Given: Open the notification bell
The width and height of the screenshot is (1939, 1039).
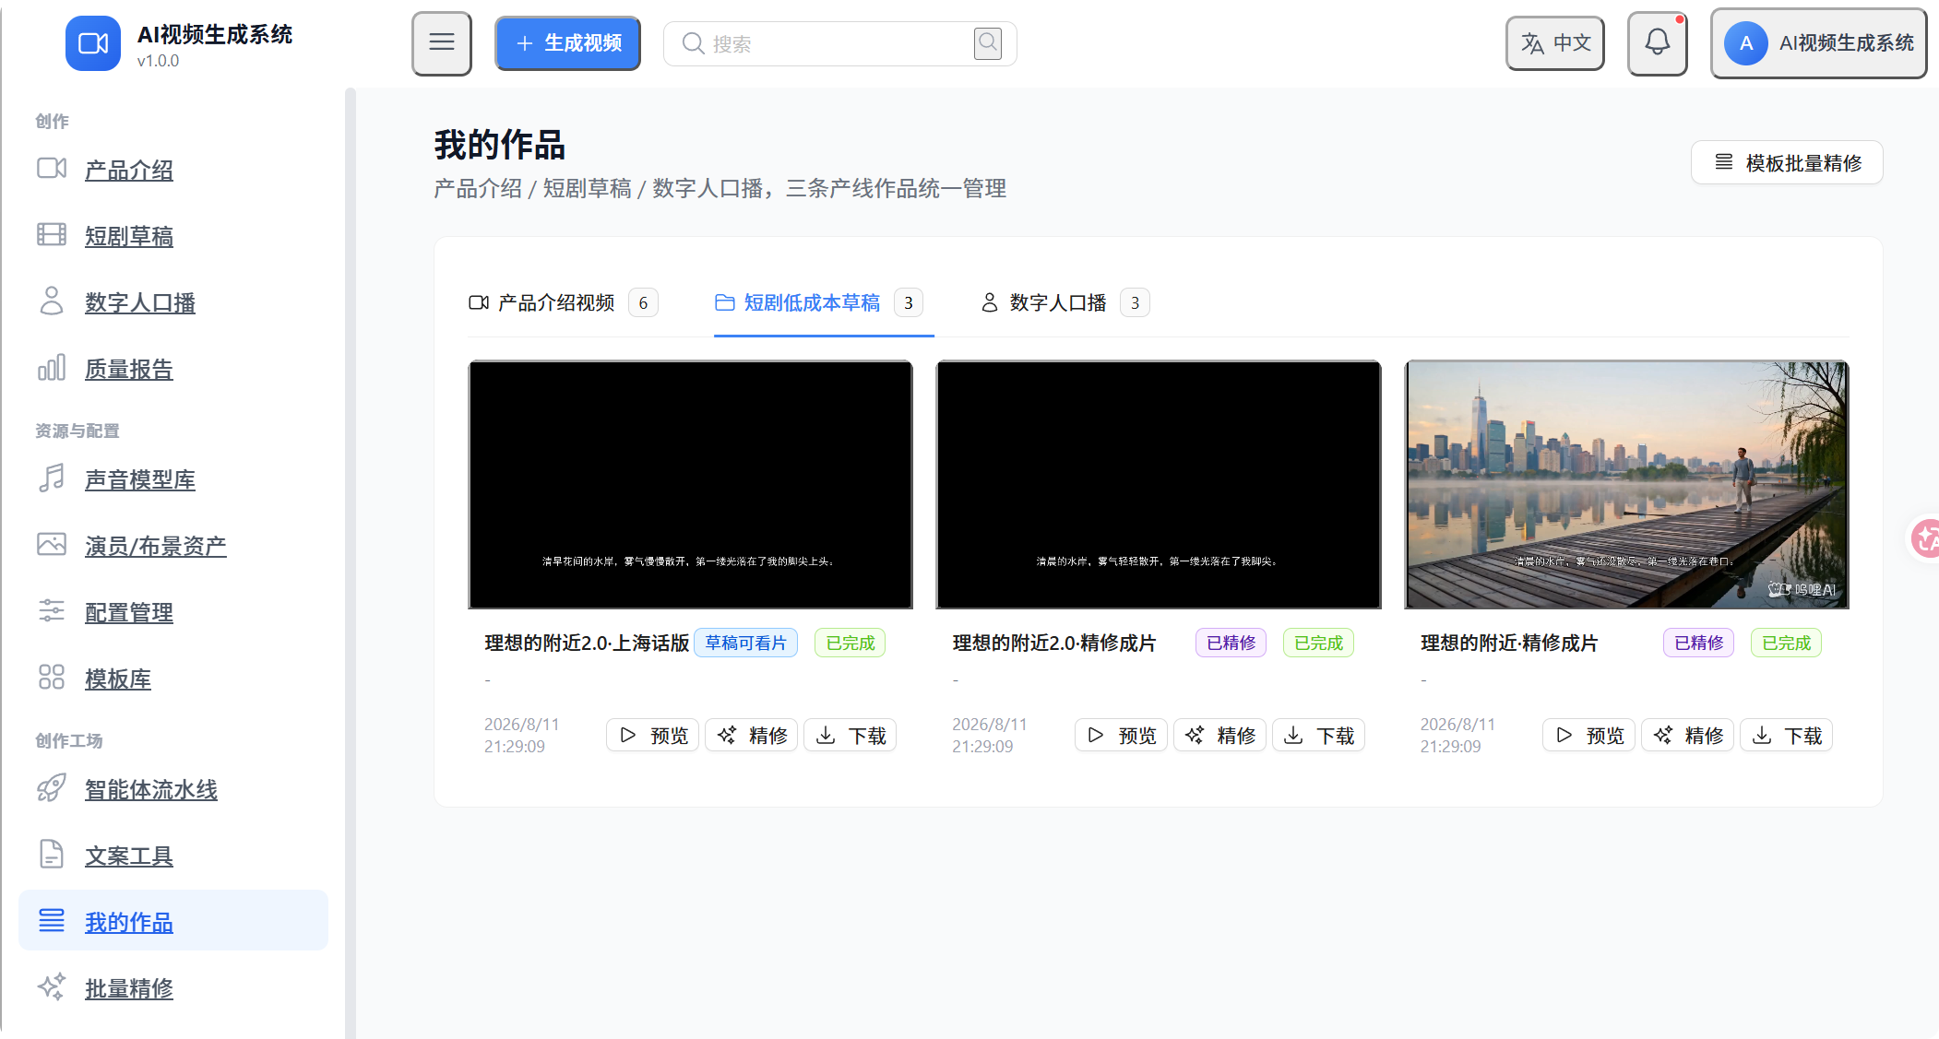Looking at the screenshot, I should tap(1658, 43).
